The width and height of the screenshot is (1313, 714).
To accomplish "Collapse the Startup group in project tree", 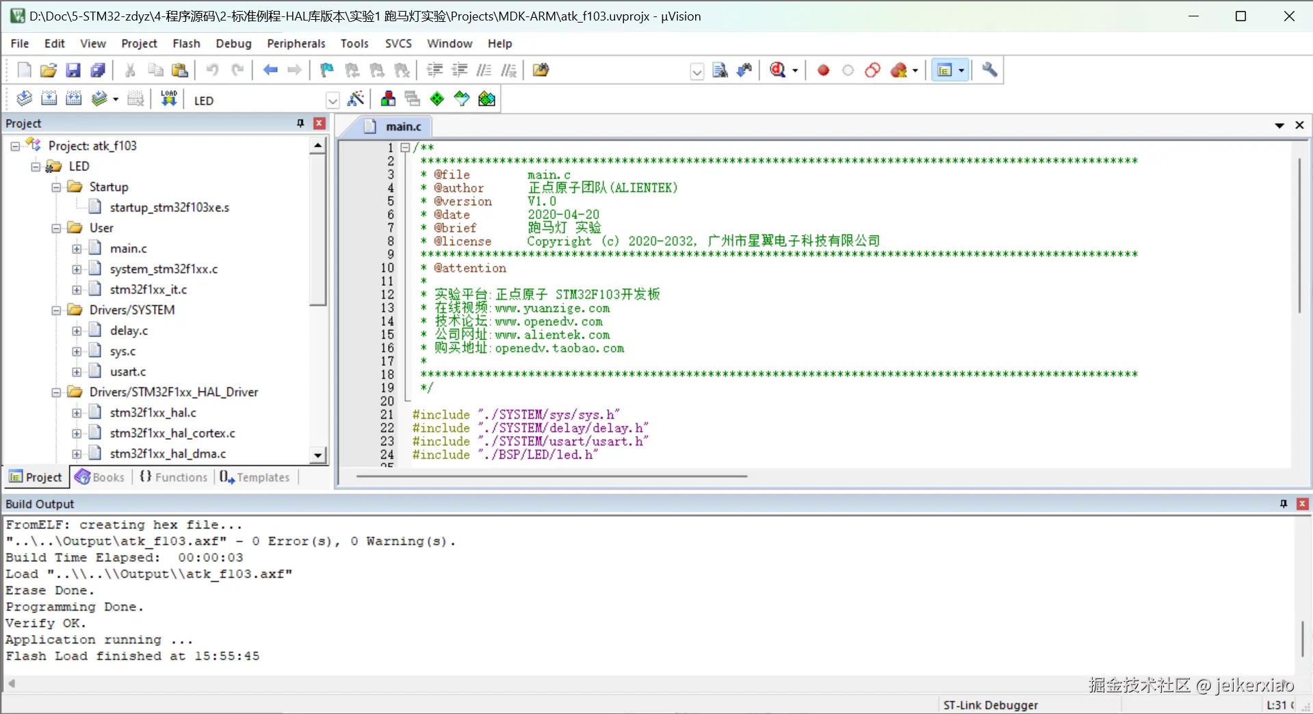I will point(56,187).
